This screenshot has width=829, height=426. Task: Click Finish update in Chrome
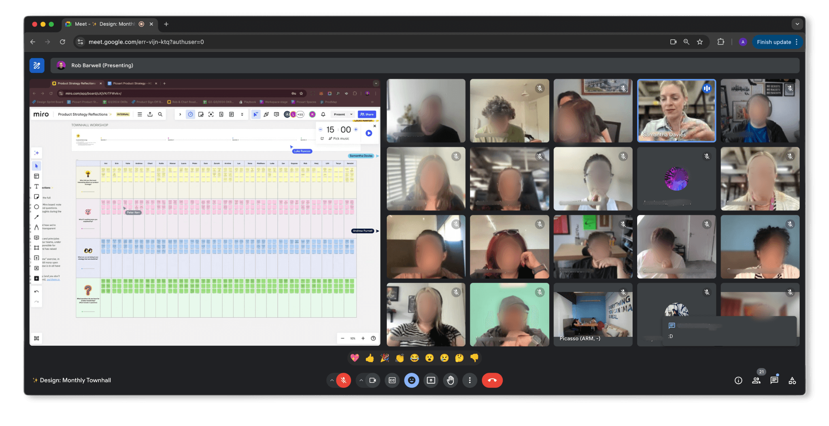point(774,42)
